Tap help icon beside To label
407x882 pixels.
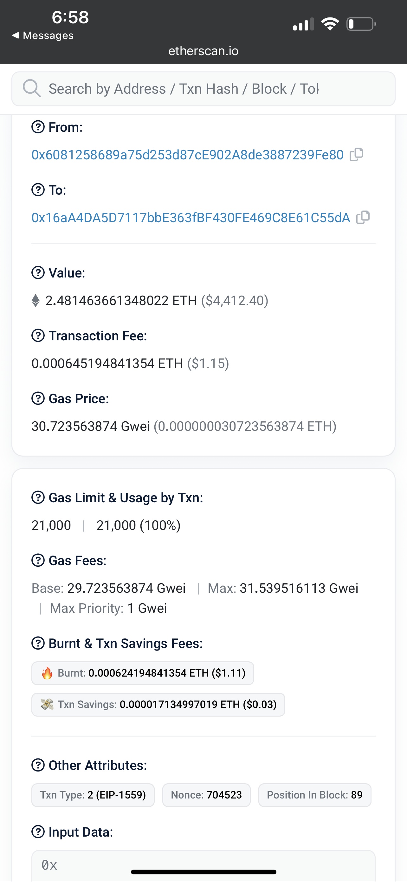[x=38, y=190]
